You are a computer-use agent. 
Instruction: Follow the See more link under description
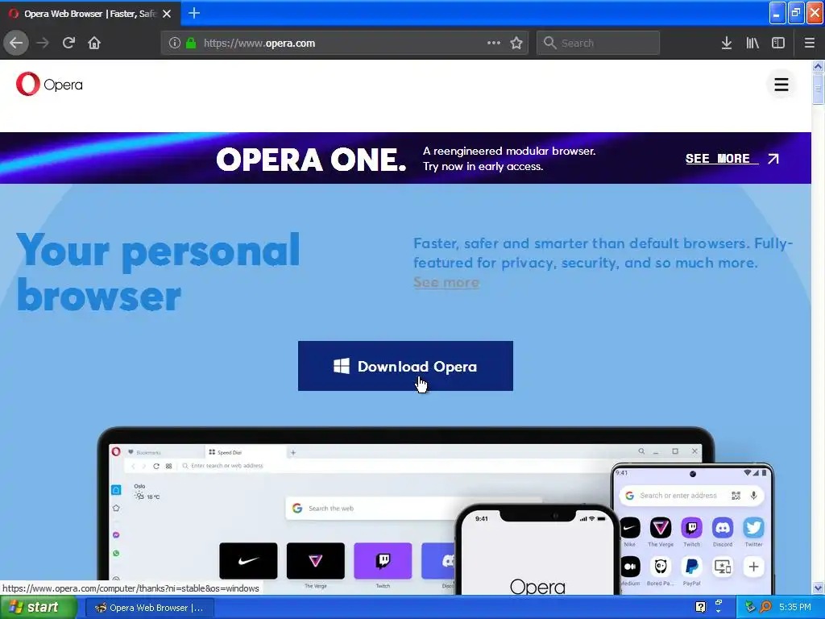(446, 283)
